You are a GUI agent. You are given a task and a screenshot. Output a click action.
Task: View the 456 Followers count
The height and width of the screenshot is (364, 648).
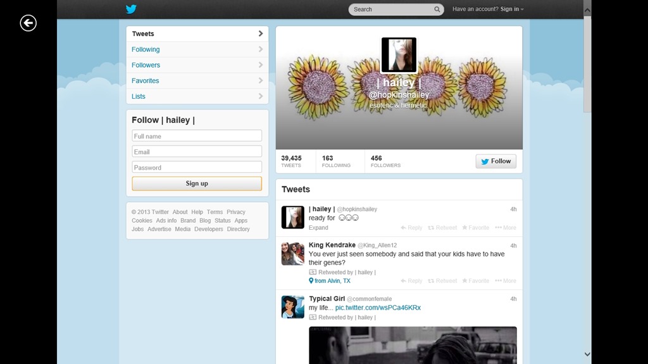pyautogui.click(x=385, y=161)
